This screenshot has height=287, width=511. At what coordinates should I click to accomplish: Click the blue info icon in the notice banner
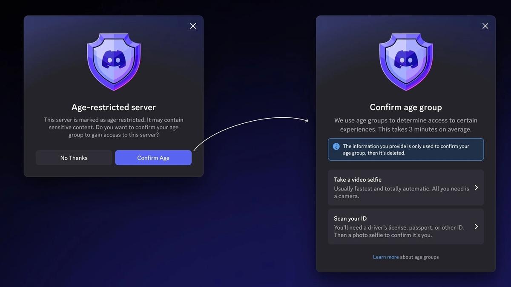click(x=336, y=146)
